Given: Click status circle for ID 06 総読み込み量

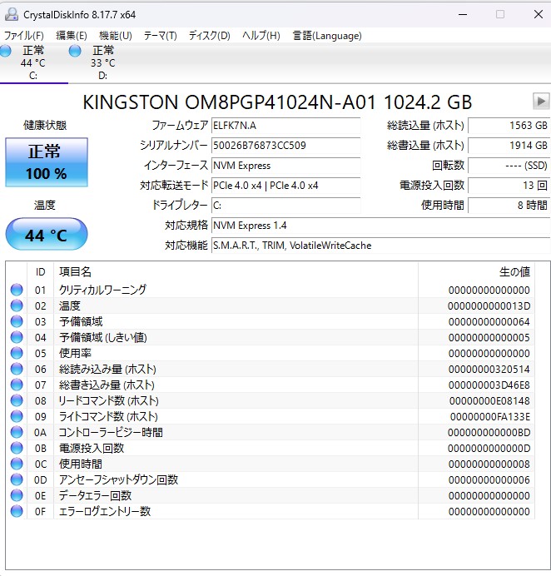Looking at the screenshot, I should click(x=17, y=369).
